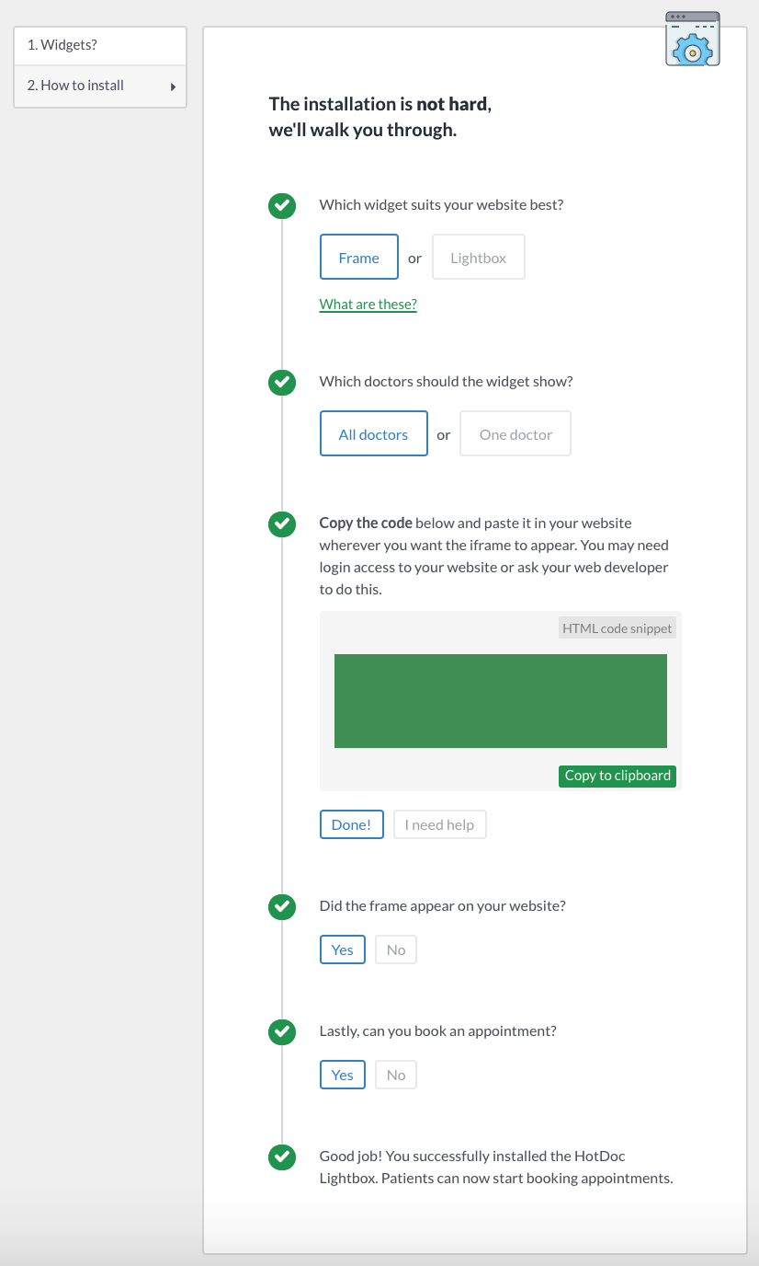
Task: Click the Good job final checkmark icon
Action: tap(282, 1157)
